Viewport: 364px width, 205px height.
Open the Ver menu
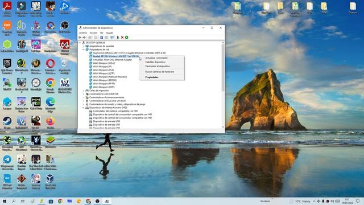[101, 33]
